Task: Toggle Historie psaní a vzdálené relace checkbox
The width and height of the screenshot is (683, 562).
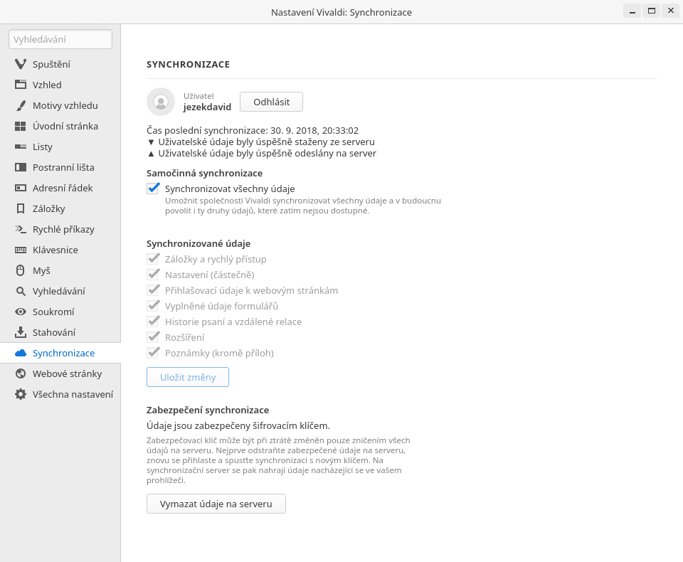Action: [153, 322]
